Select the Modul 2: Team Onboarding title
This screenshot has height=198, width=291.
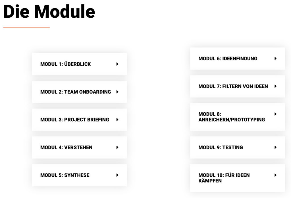[76, 92]
